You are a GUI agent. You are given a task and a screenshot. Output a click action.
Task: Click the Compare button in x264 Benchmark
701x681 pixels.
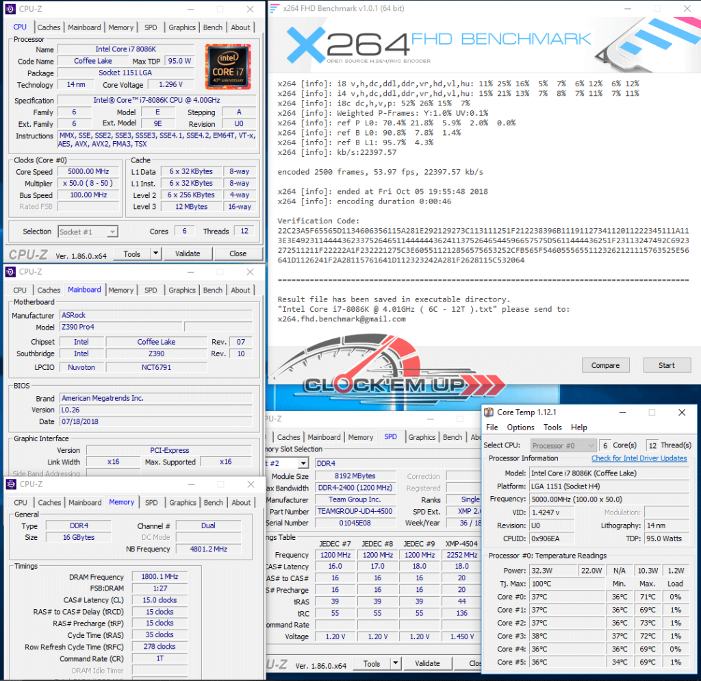[605, 365]
